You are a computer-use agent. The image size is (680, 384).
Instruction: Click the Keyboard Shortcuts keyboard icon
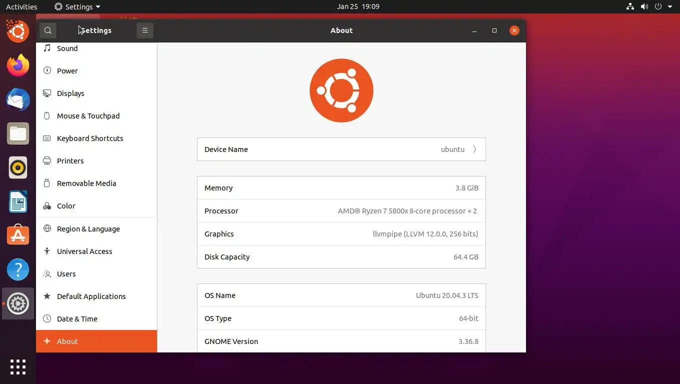[47, 138]
